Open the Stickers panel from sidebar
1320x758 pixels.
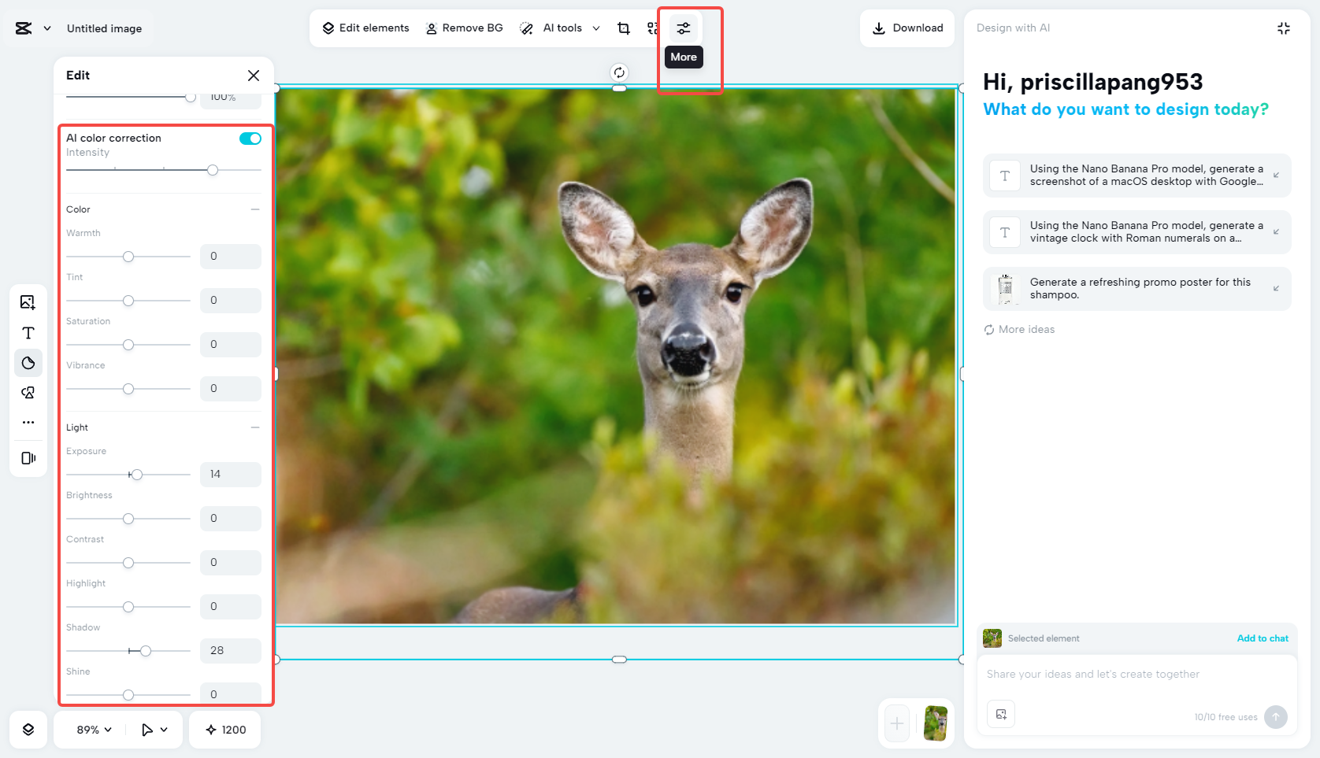[28, 363]
